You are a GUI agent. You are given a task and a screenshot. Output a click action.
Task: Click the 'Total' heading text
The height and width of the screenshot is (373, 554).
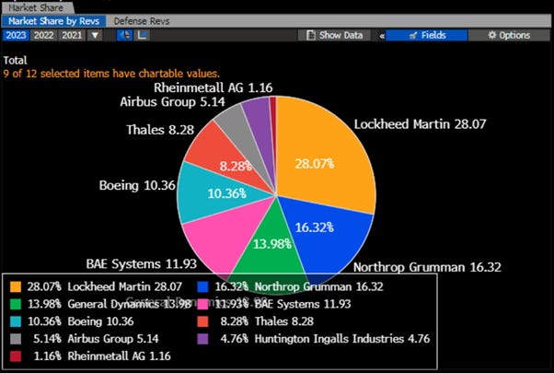pyautogui.click(x=16, y=60)
